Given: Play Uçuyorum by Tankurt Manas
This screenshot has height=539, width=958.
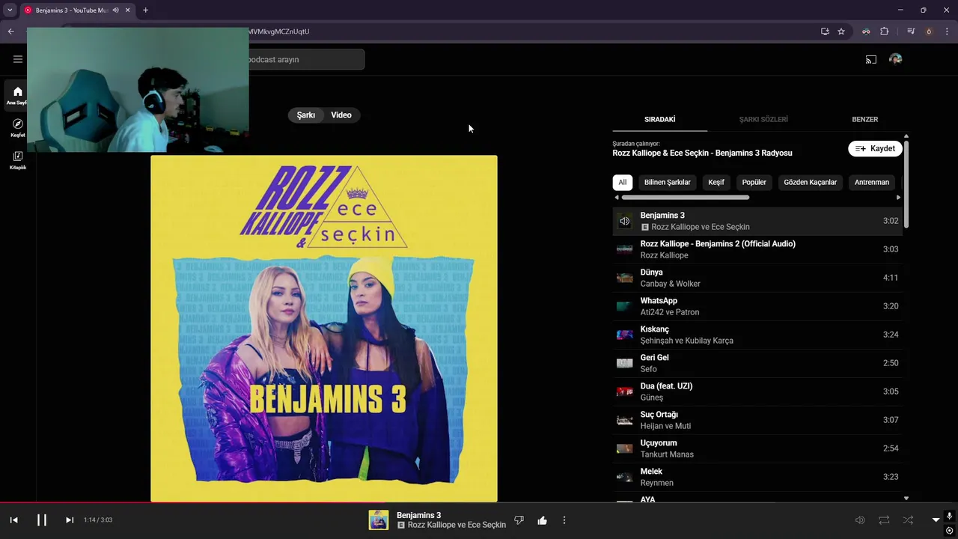Looking at the screenshot, I should (757, 448).
